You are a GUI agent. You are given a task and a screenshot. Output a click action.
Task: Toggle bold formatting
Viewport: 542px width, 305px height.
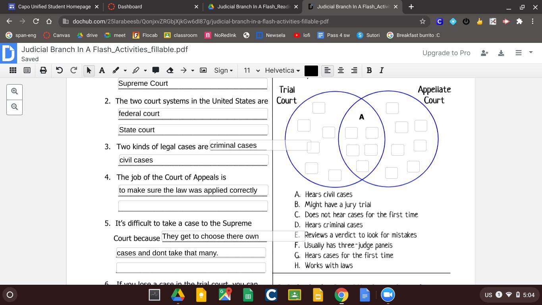click(369, 70)
